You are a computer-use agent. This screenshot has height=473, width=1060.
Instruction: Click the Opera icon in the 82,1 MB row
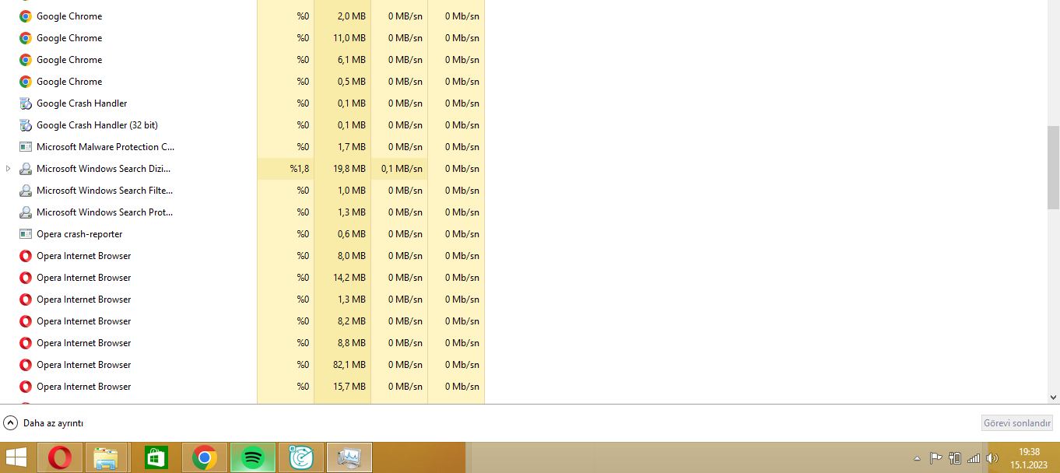[26, 365]
